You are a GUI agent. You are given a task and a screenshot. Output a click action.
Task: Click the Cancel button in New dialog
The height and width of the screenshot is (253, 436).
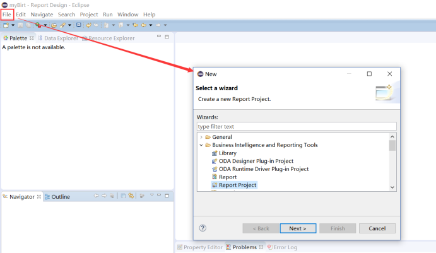click(377, 228)
